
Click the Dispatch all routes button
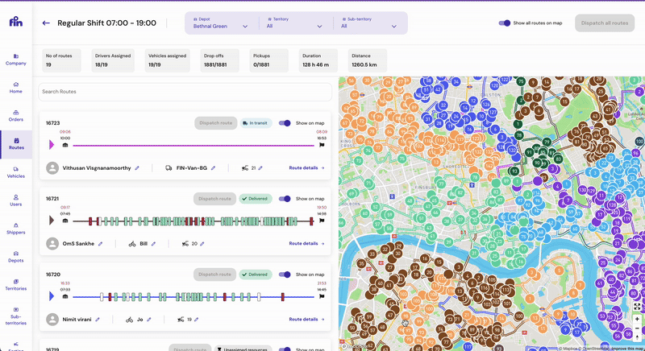[604, 23]
